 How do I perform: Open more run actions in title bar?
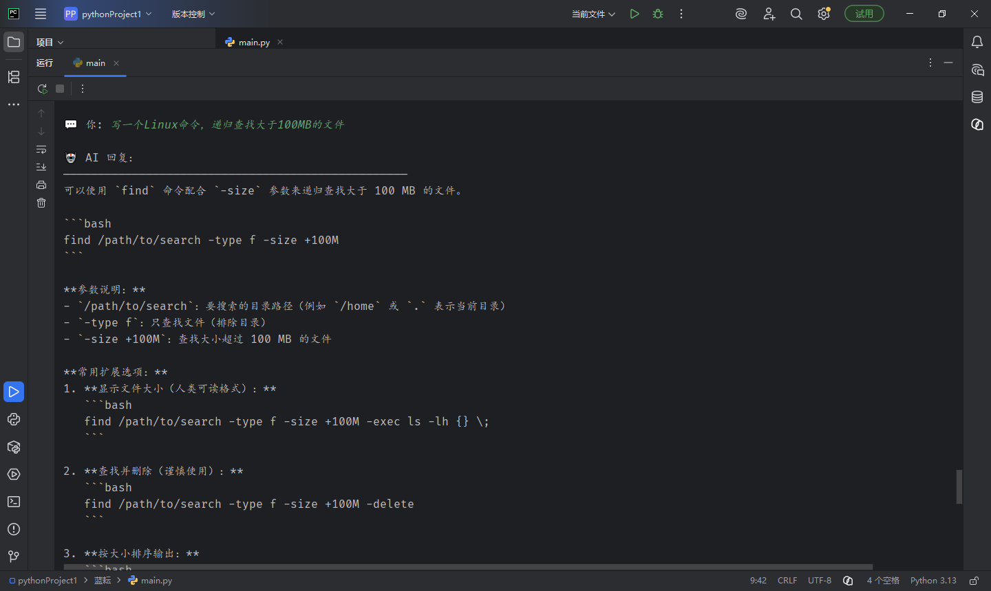[x=681, y=14]
